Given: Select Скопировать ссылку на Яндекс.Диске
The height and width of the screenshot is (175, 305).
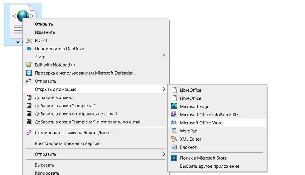Looking at the screenshot, I should click(96, 133).
